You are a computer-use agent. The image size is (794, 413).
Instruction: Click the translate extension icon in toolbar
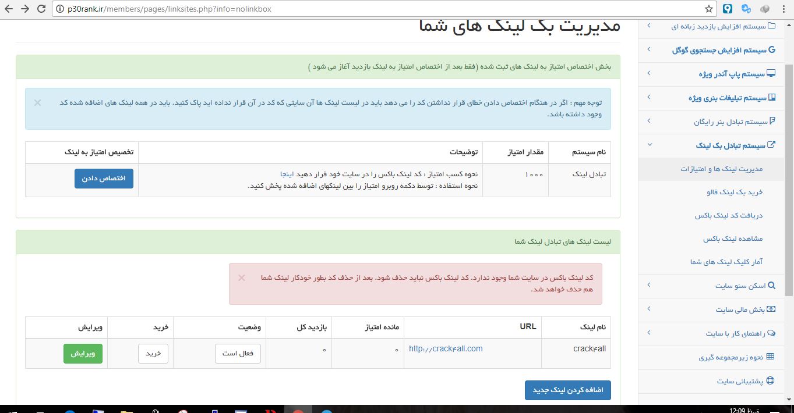[746, 9]
